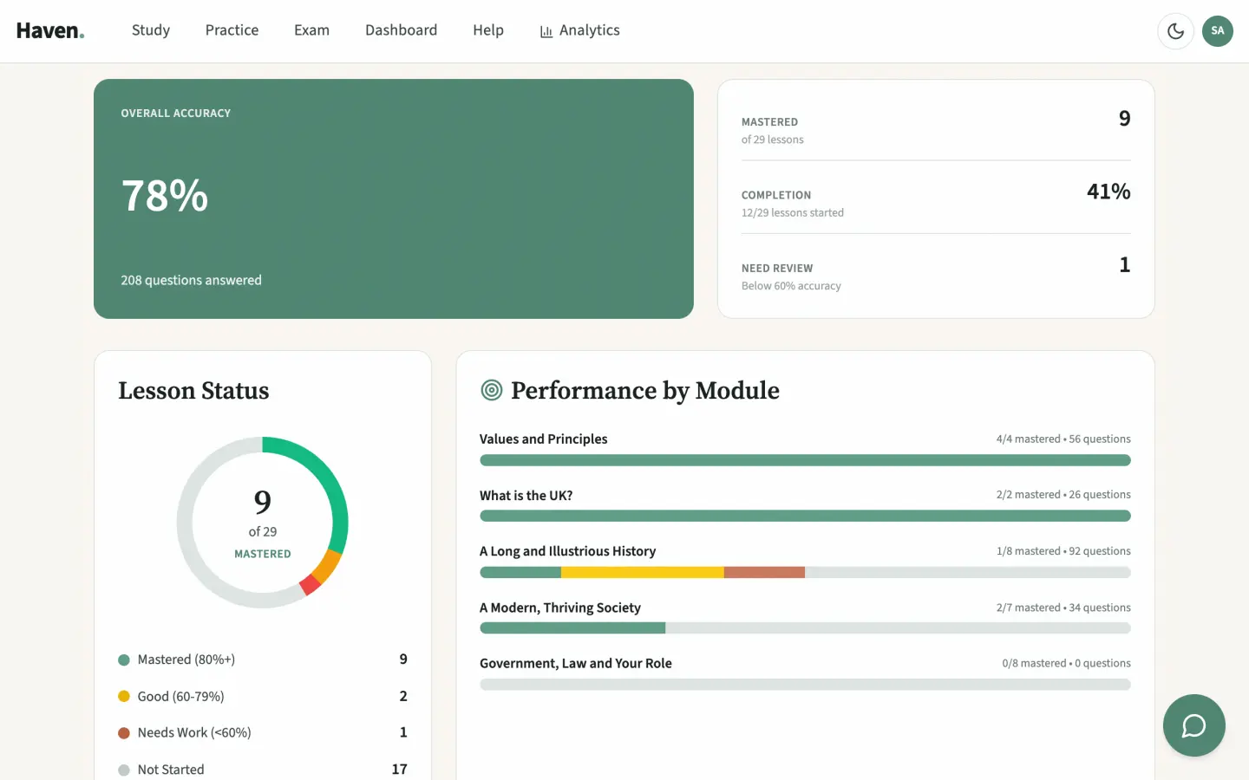Viewport: 1249px width, 780px height.
Task: Click the What is the UK? progress bar
Action: click(805, 516)
